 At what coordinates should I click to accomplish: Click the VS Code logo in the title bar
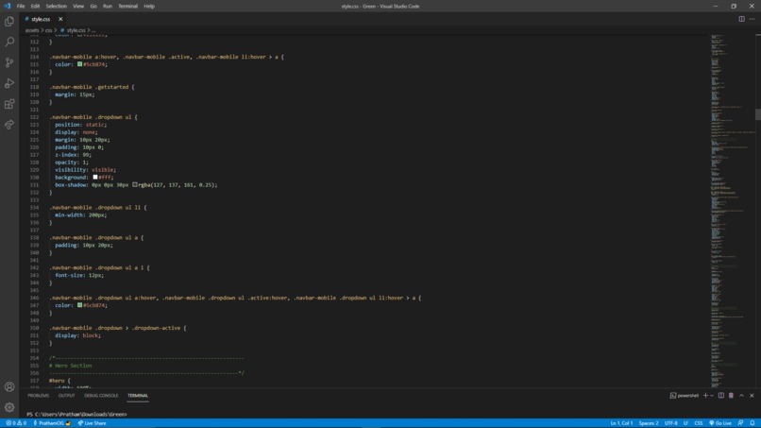click(x=8, y=7)
